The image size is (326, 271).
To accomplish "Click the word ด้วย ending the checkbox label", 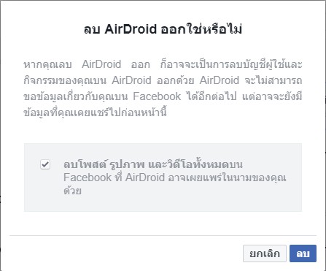I will tap(72, 191).
